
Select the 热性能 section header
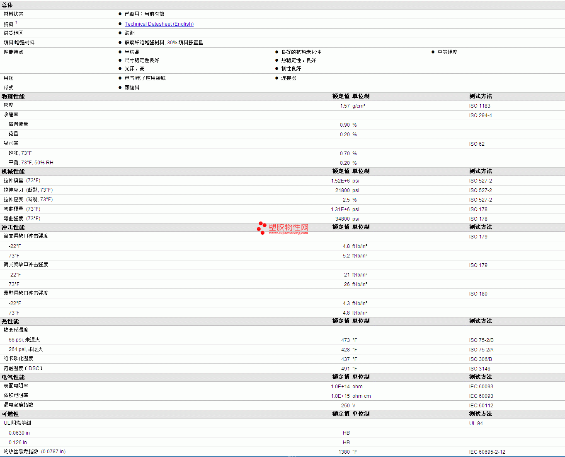pyautogui.click(x=10, y=322)
